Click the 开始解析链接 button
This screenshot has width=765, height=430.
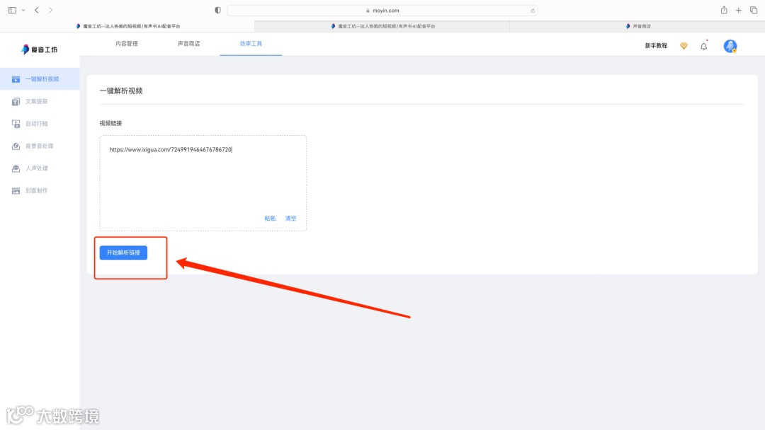click(123, 252)
